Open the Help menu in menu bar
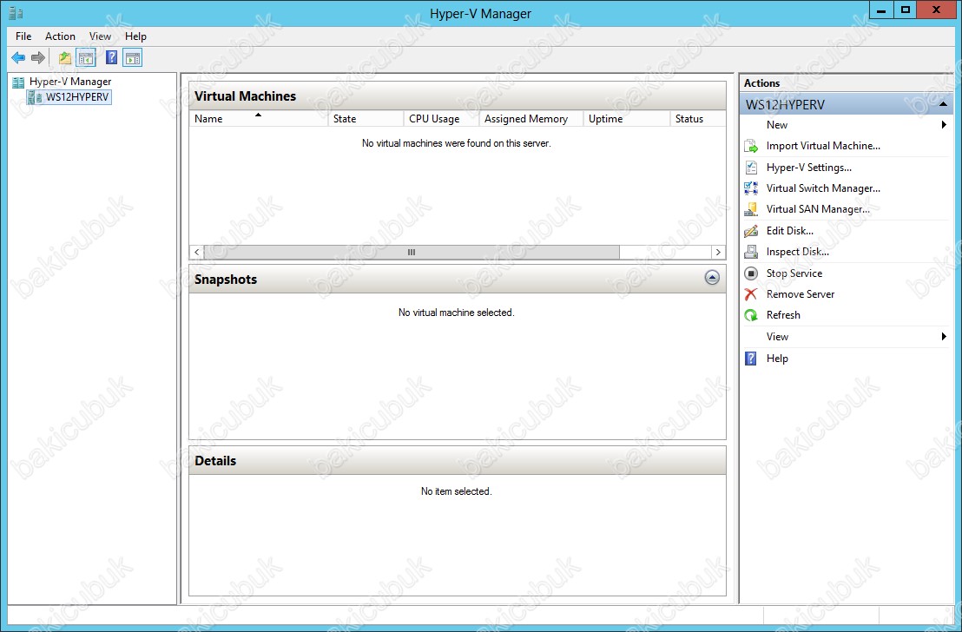The width and height of the screenshot is (962, 632). coord(135,36)
